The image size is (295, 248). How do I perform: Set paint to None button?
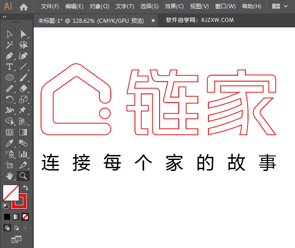coord(25,217)
